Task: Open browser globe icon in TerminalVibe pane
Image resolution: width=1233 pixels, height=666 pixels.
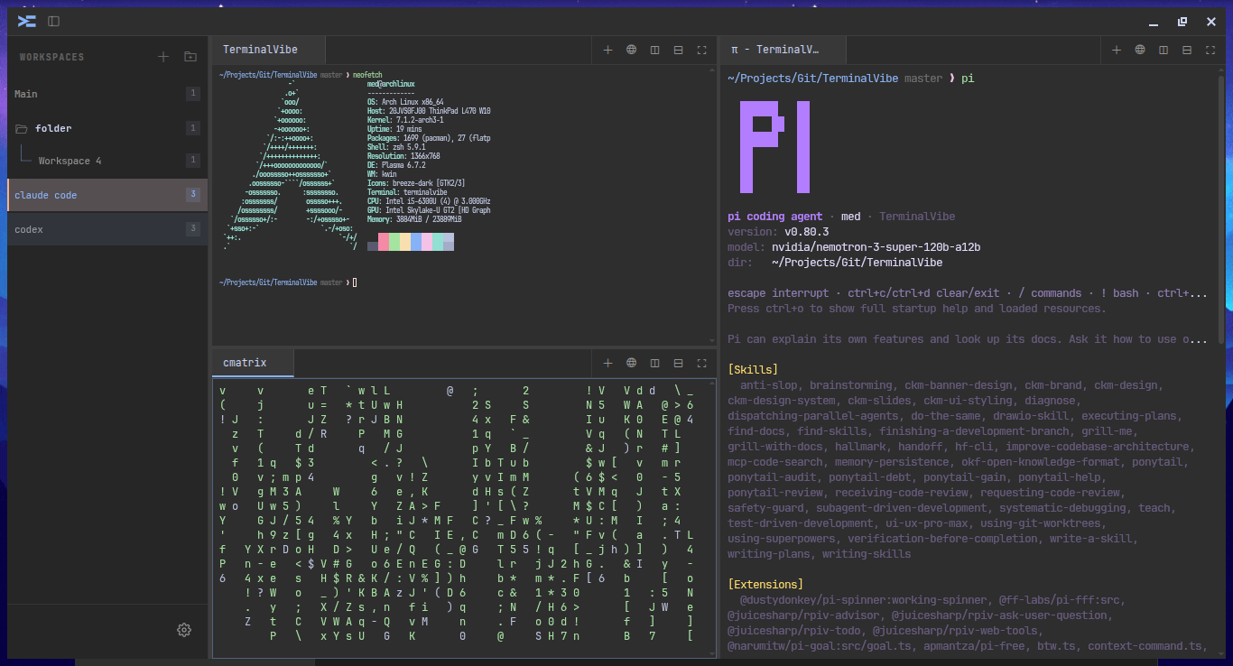Action: point(632,50)
